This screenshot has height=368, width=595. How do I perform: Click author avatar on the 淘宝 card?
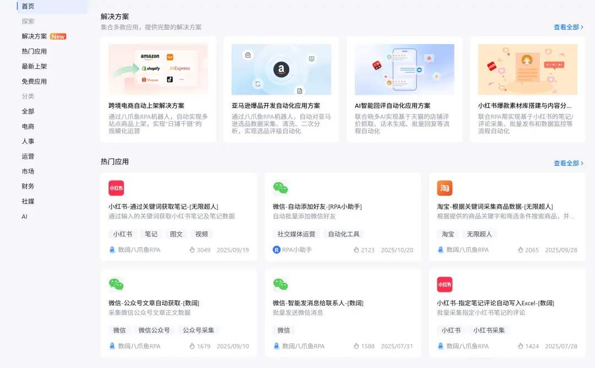[x=440, y=250]
